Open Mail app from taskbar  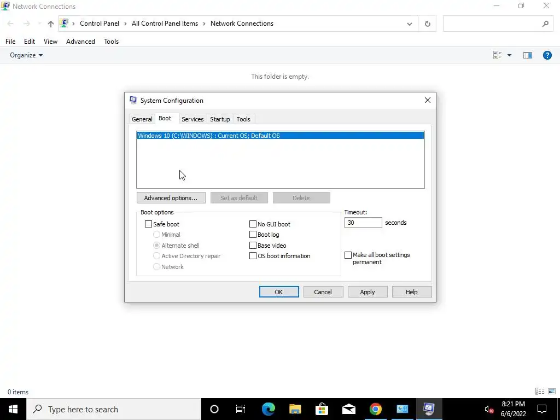(348, 409)
